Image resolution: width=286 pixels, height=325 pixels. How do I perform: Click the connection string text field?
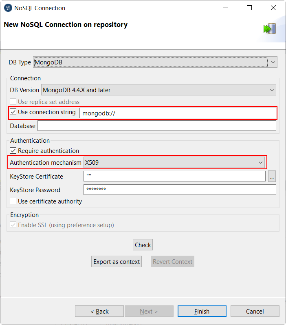coord(178,113)
